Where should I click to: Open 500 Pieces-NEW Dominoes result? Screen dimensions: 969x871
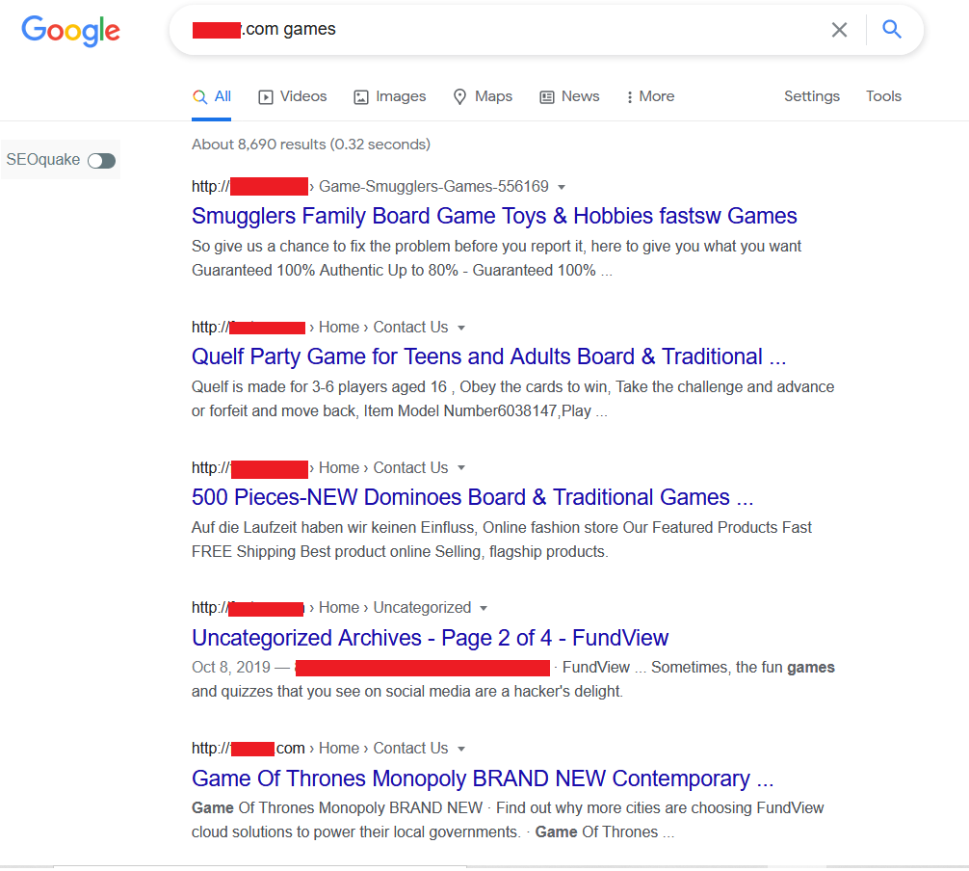(x=472, y=497)
